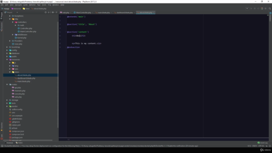Switch to the main.blade.php editor tab
The height and width of the screenshot is (153, 272).
click(104, 12)
